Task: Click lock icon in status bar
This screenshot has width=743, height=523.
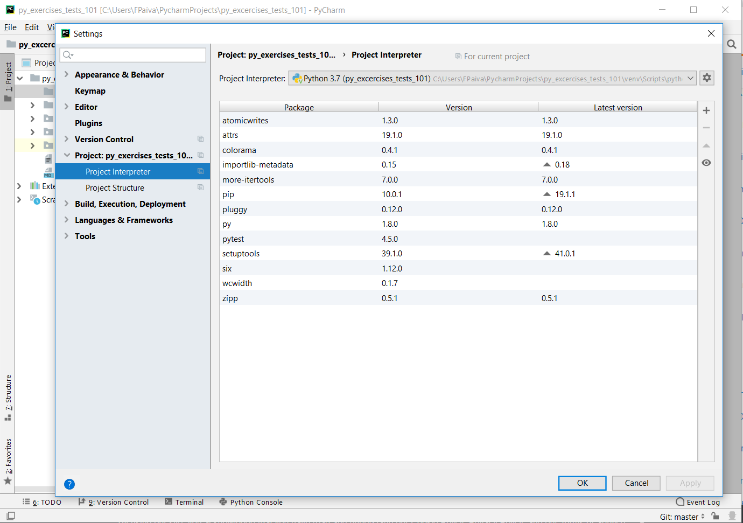Action: pos(715,516)
